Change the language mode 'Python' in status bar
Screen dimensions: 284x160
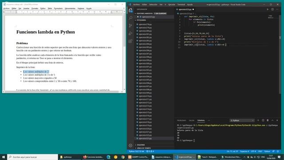[267, 151]
